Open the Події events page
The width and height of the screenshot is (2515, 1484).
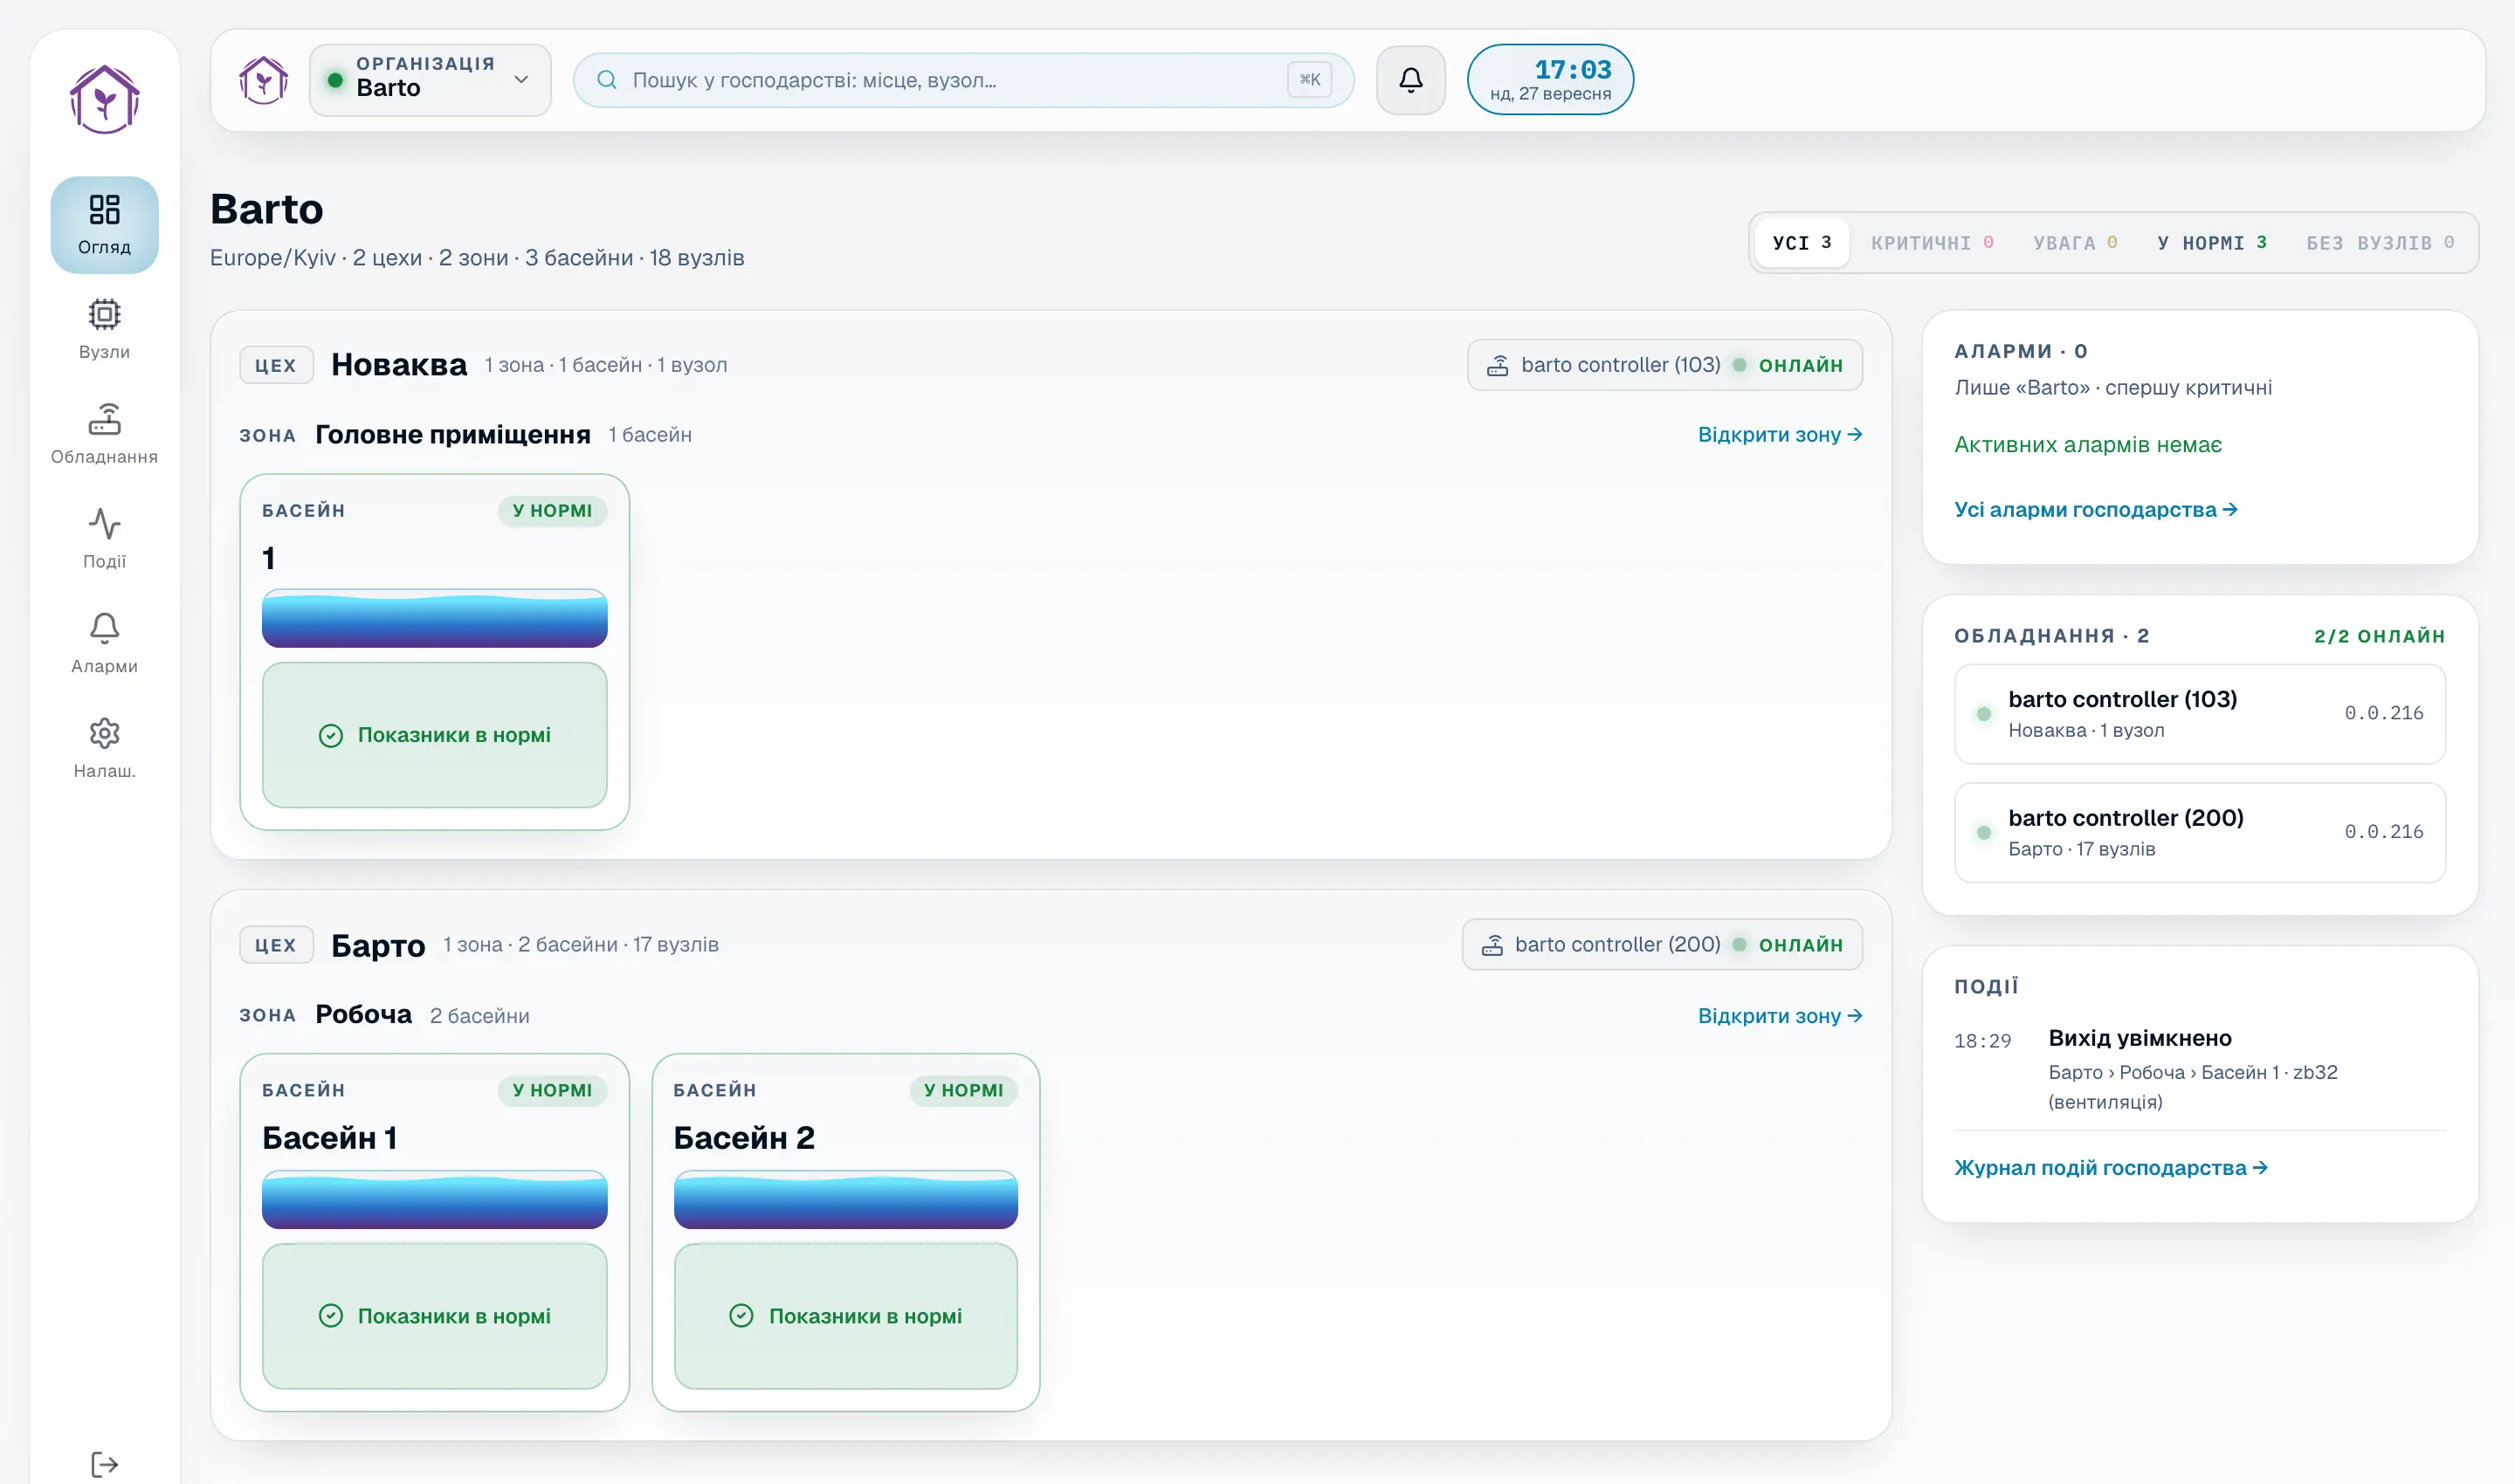tap(104, 539)
